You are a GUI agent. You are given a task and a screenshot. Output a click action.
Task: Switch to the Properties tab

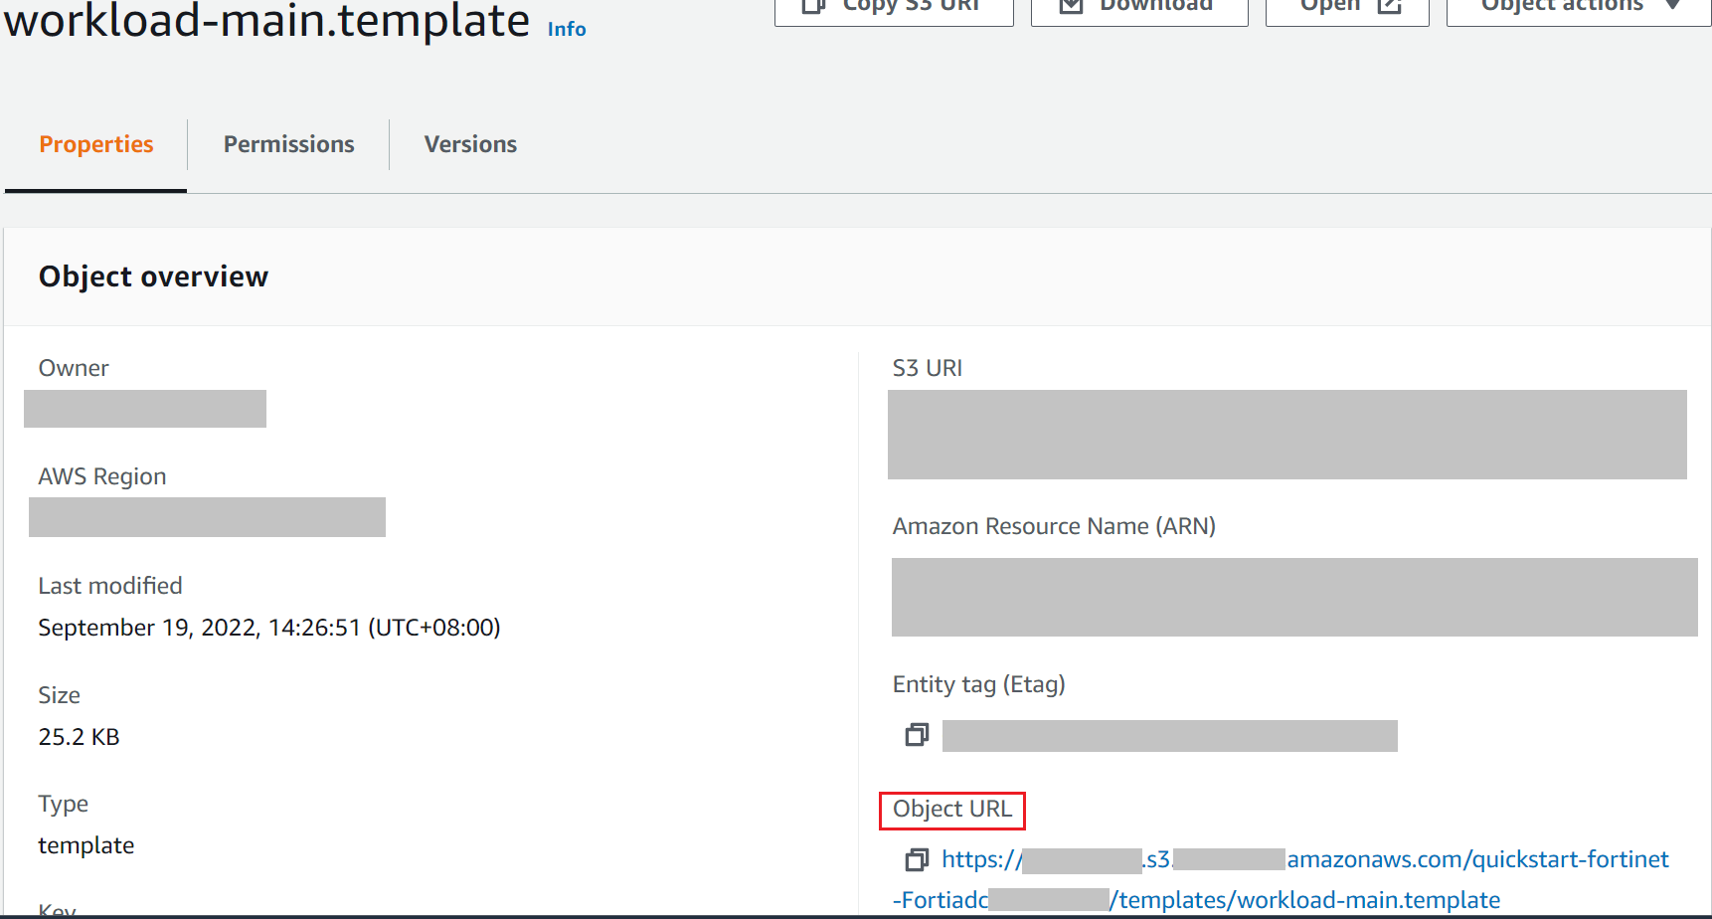pyautogui.click(x=96, y=145)
